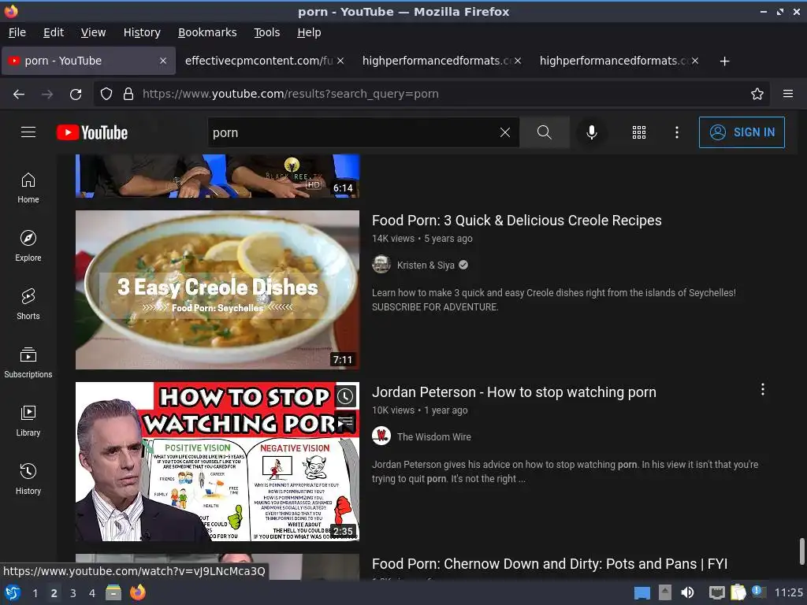The height and width of the screenshot is (605, 807).
Task: Open Jordan Peterson video title link
Action: click(x=514, y=392)
